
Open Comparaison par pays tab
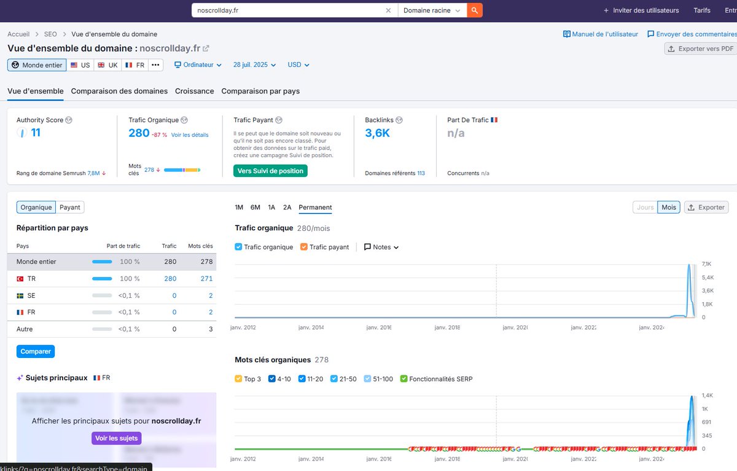point(260,91)
